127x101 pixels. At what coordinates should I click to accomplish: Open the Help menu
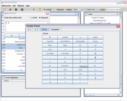[28, 6]
